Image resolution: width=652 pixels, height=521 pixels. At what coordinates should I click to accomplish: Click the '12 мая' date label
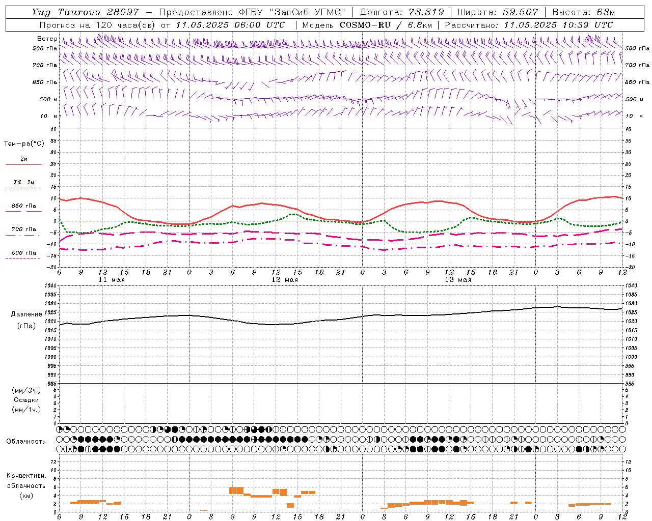285,280
